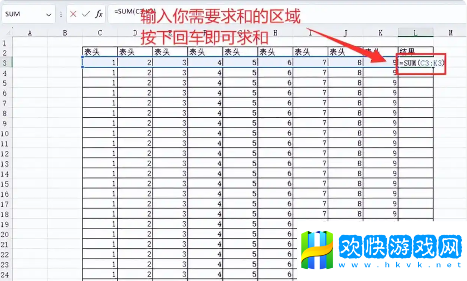Select column M header
This screenshot has width=467, height=281.
click(x=450, y=33)
